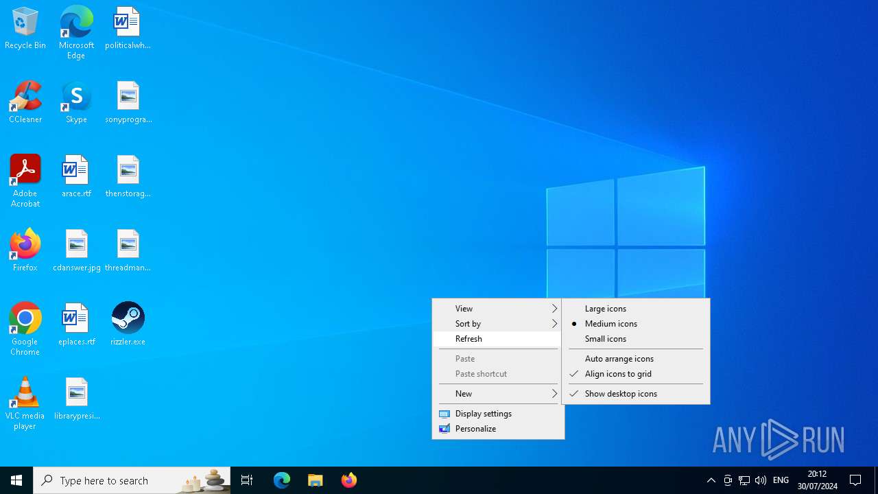
Task: Launch Edge from the taskbar
Action: point(282,480)
